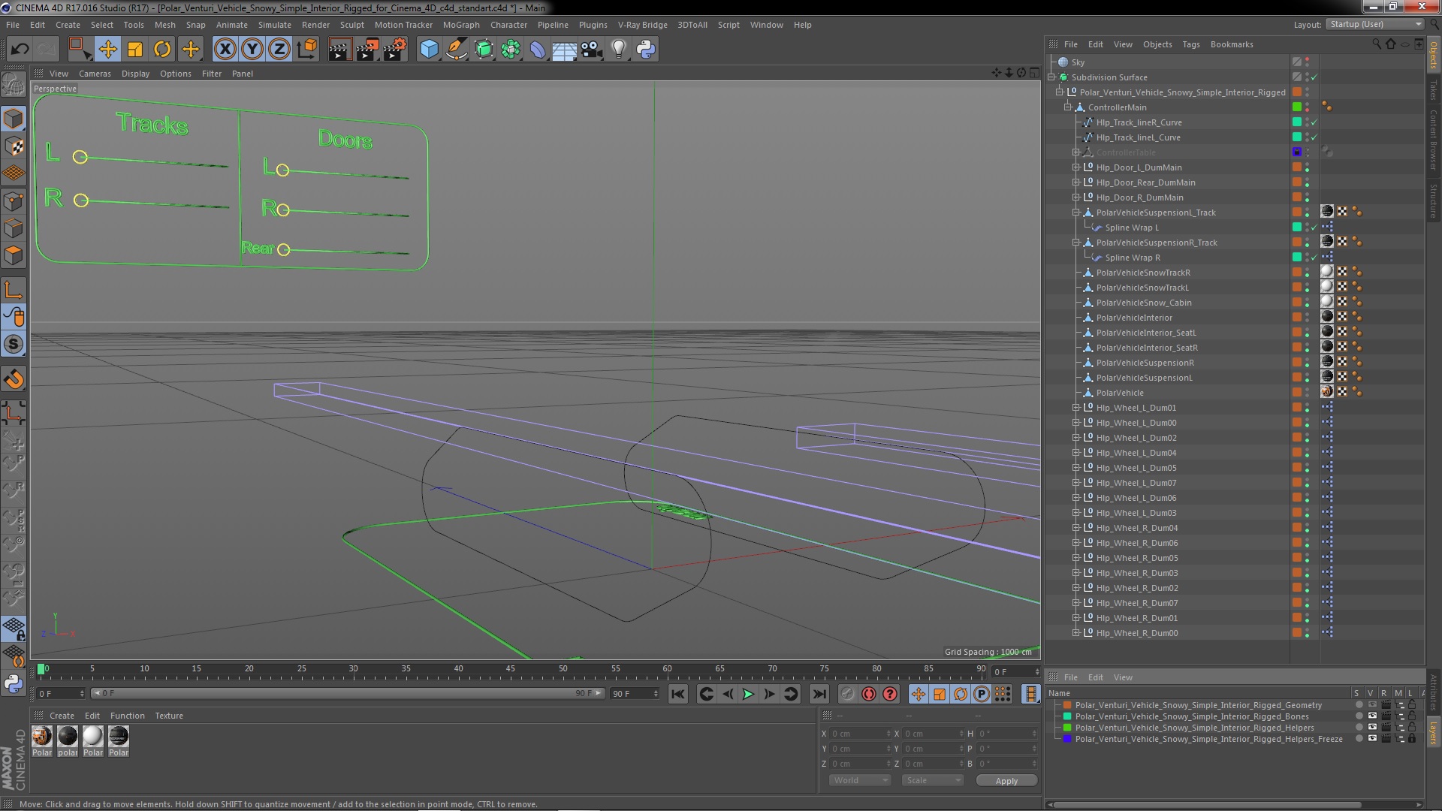Click Render View clapperboard icon
Screen dimensions: 1442x811
point(339,50)
